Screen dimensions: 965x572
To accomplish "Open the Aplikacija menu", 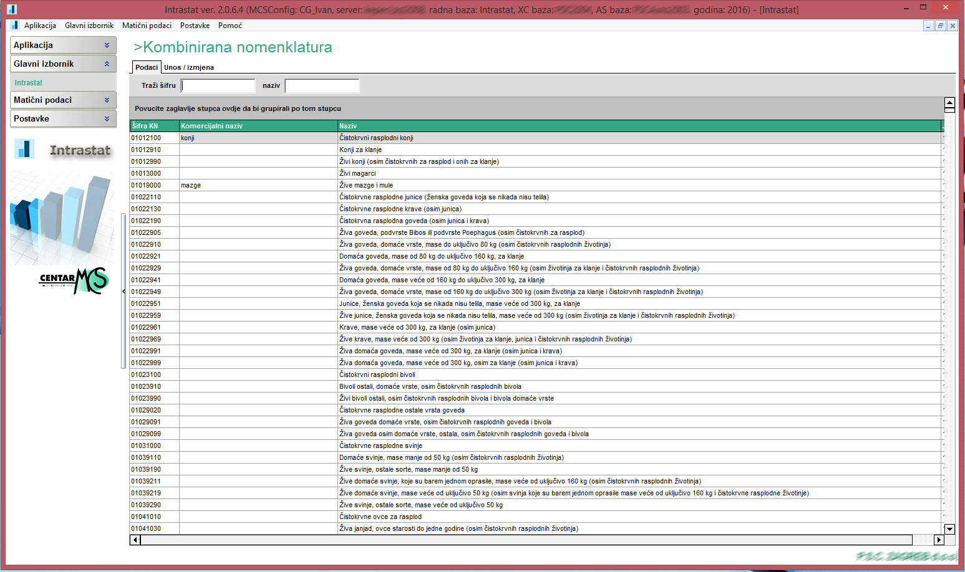I will pos(40,26).
